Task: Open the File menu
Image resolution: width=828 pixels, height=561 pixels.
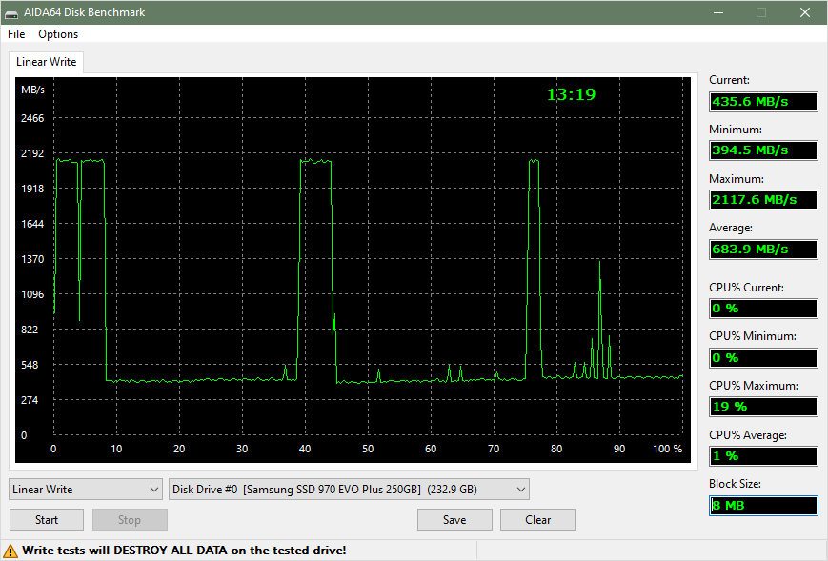Action: [x=16, y=34]
